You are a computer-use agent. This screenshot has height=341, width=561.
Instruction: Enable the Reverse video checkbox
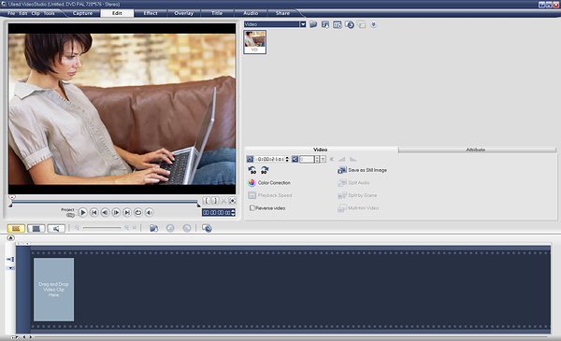252,208
